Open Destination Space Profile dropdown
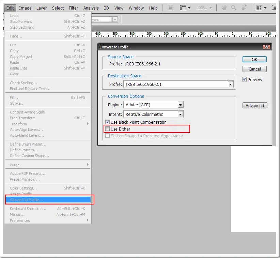Screen dimensions: 280x258 pyautogui.click(x=230, y=84)
